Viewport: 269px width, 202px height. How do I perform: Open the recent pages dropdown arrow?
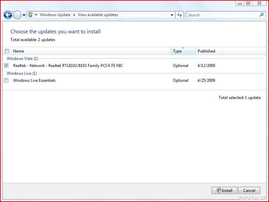point(24,15)
